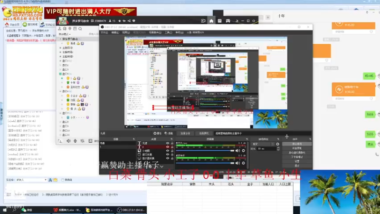Toggle lock on 小地图 source
380x214 pixels.
(x=172, y=151)
